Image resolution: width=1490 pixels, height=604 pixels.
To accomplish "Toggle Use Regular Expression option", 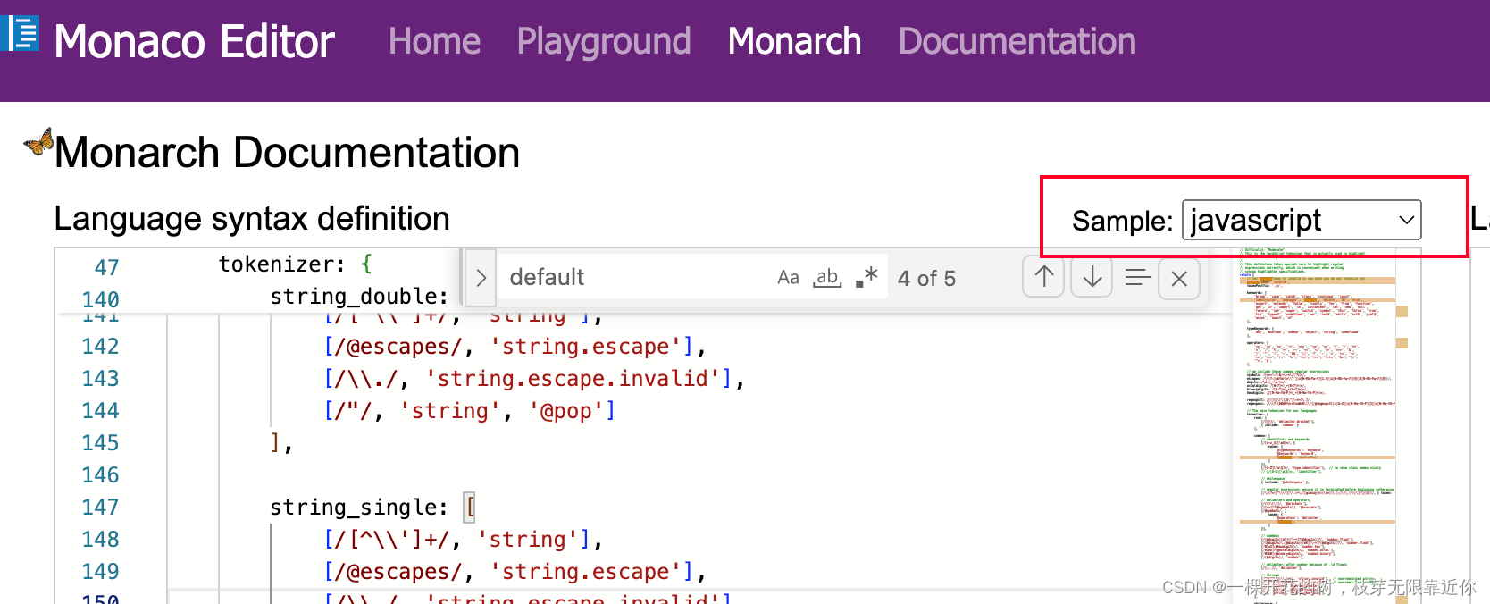I will pyautogui.click(x=866, y=278).
